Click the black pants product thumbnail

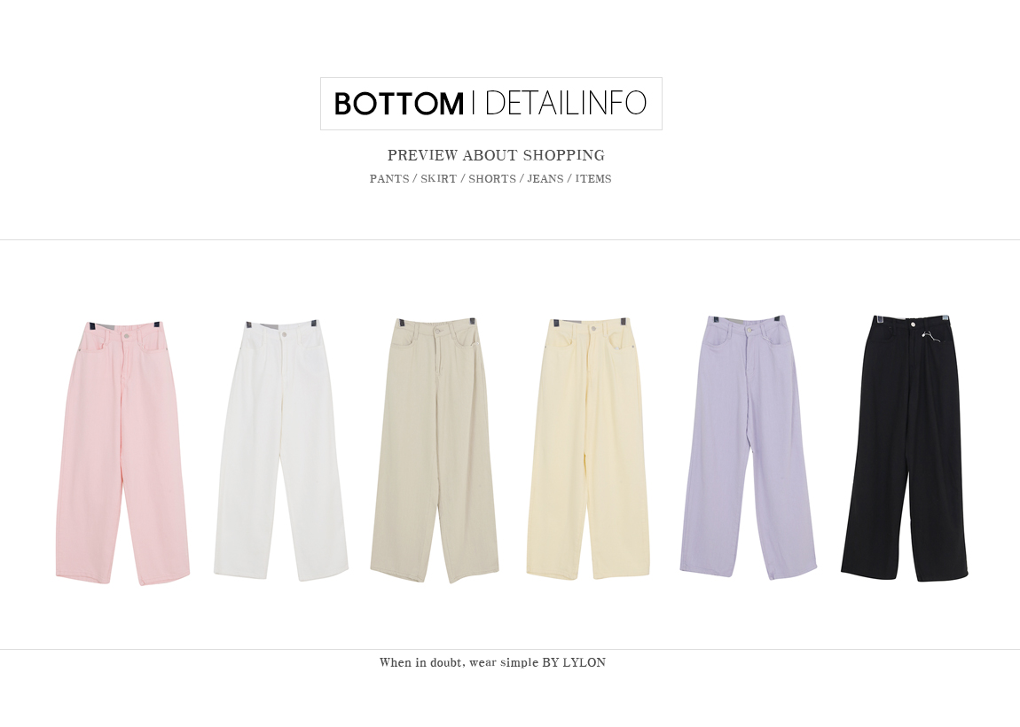coord(904,448)
